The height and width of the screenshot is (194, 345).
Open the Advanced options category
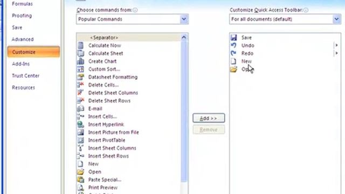click(x=23, y=39)
